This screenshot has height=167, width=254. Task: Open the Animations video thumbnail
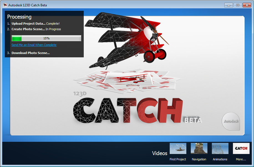[x=220, y=148]
